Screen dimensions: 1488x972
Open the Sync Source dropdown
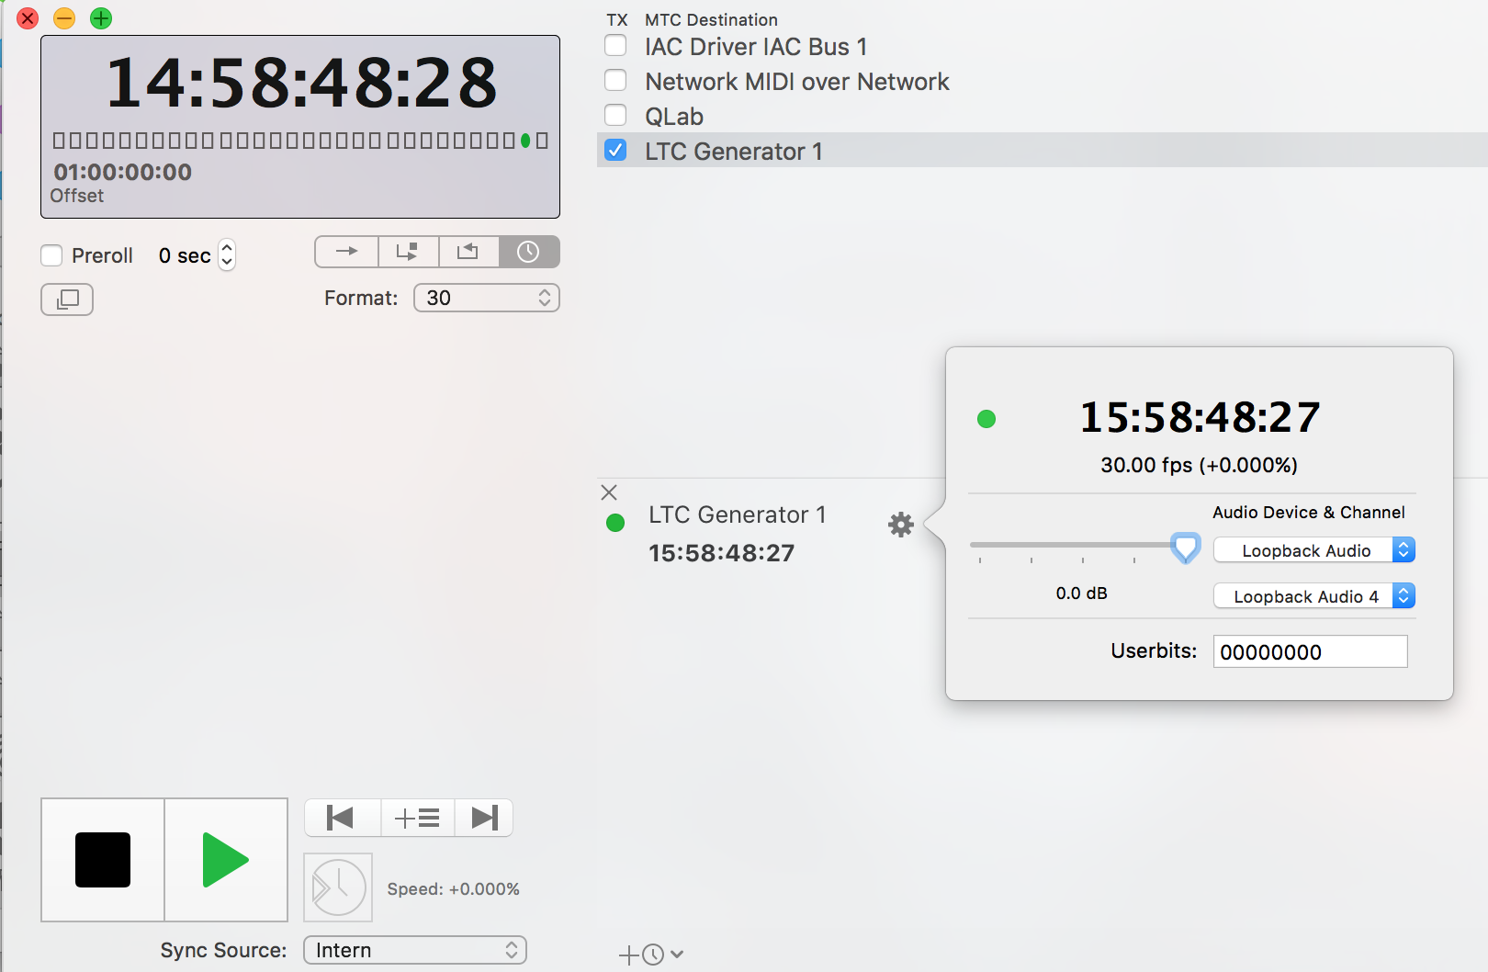415,950
